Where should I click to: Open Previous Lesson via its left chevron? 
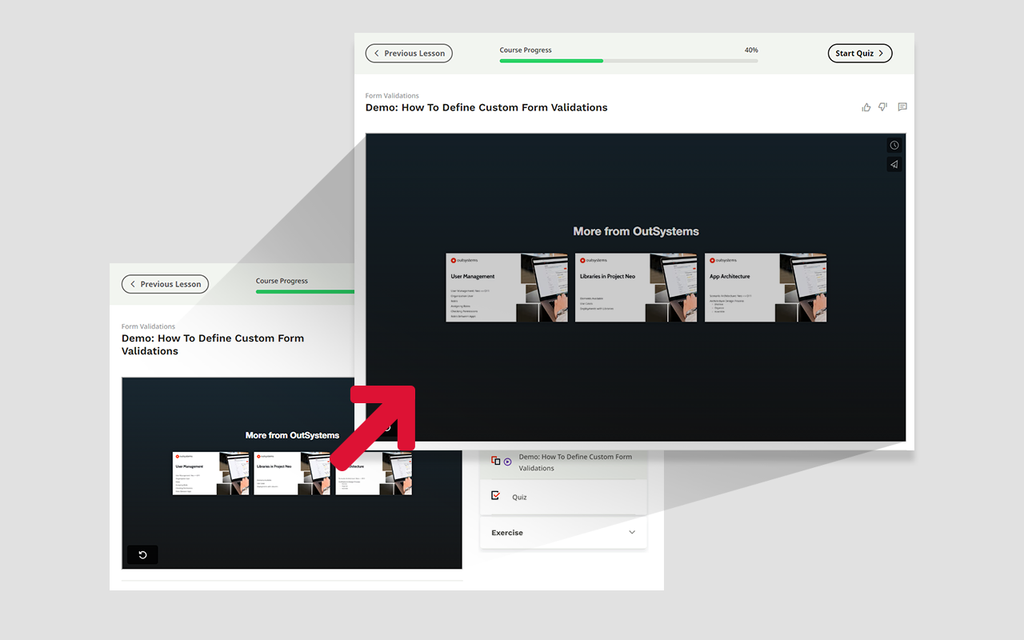click(377, 53)
